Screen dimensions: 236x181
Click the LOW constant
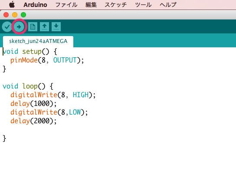[75, 112]
